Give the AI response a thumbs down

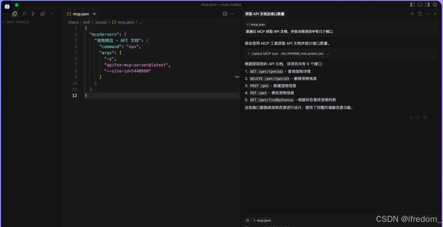pos(418,118)
